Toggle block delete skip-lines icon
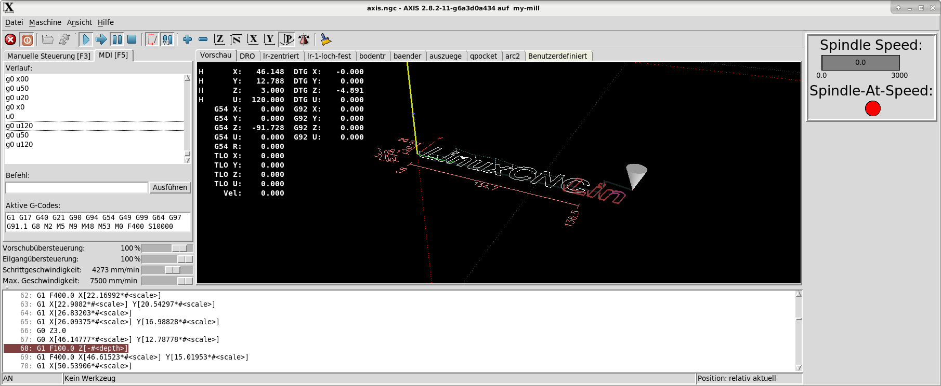This screenshot has height=386, width=941. (152, 39)
